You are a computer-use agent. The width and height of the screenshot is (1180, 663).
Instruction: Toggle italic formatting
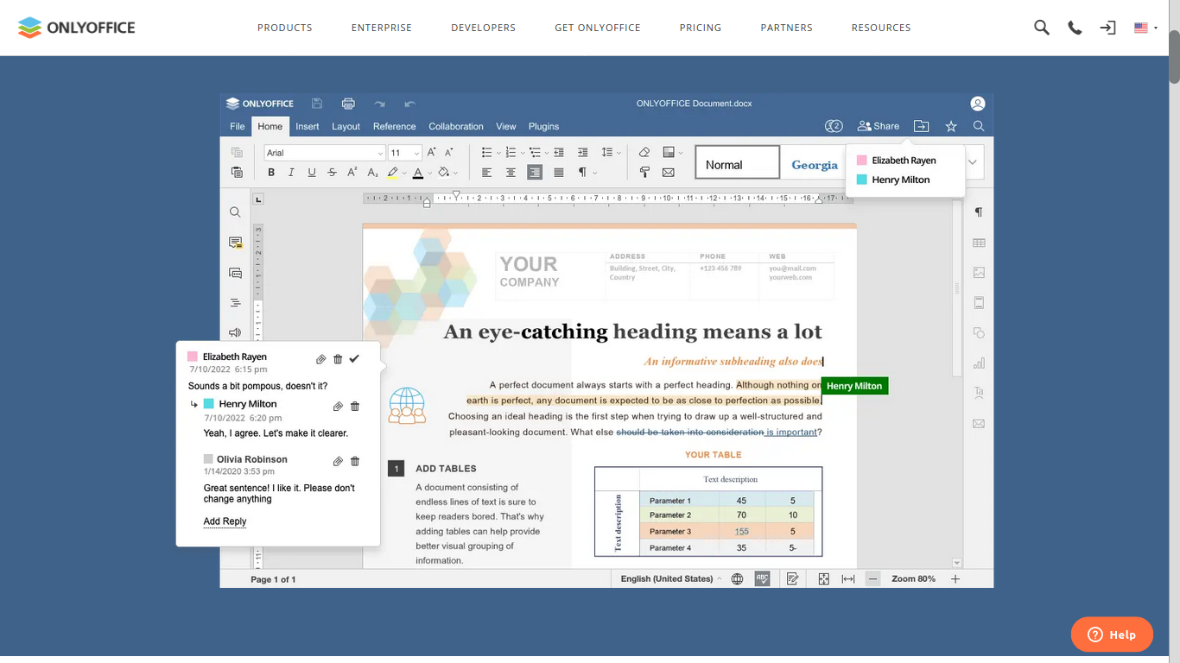(x=291, y=173)
